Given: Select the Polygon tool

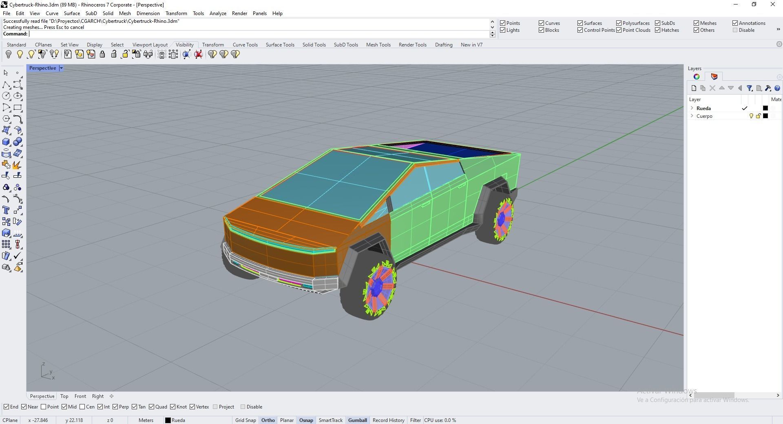Looking at the screenshot, I should click(x=6, y=119).
